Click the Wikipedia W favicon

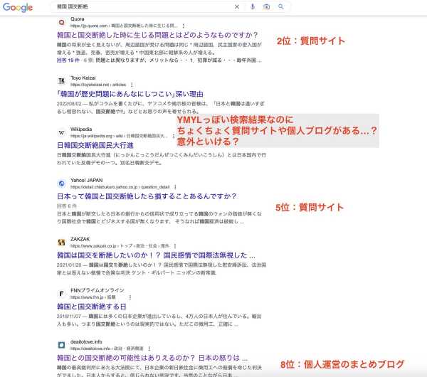pyautogui.click(x=62, y=132)
